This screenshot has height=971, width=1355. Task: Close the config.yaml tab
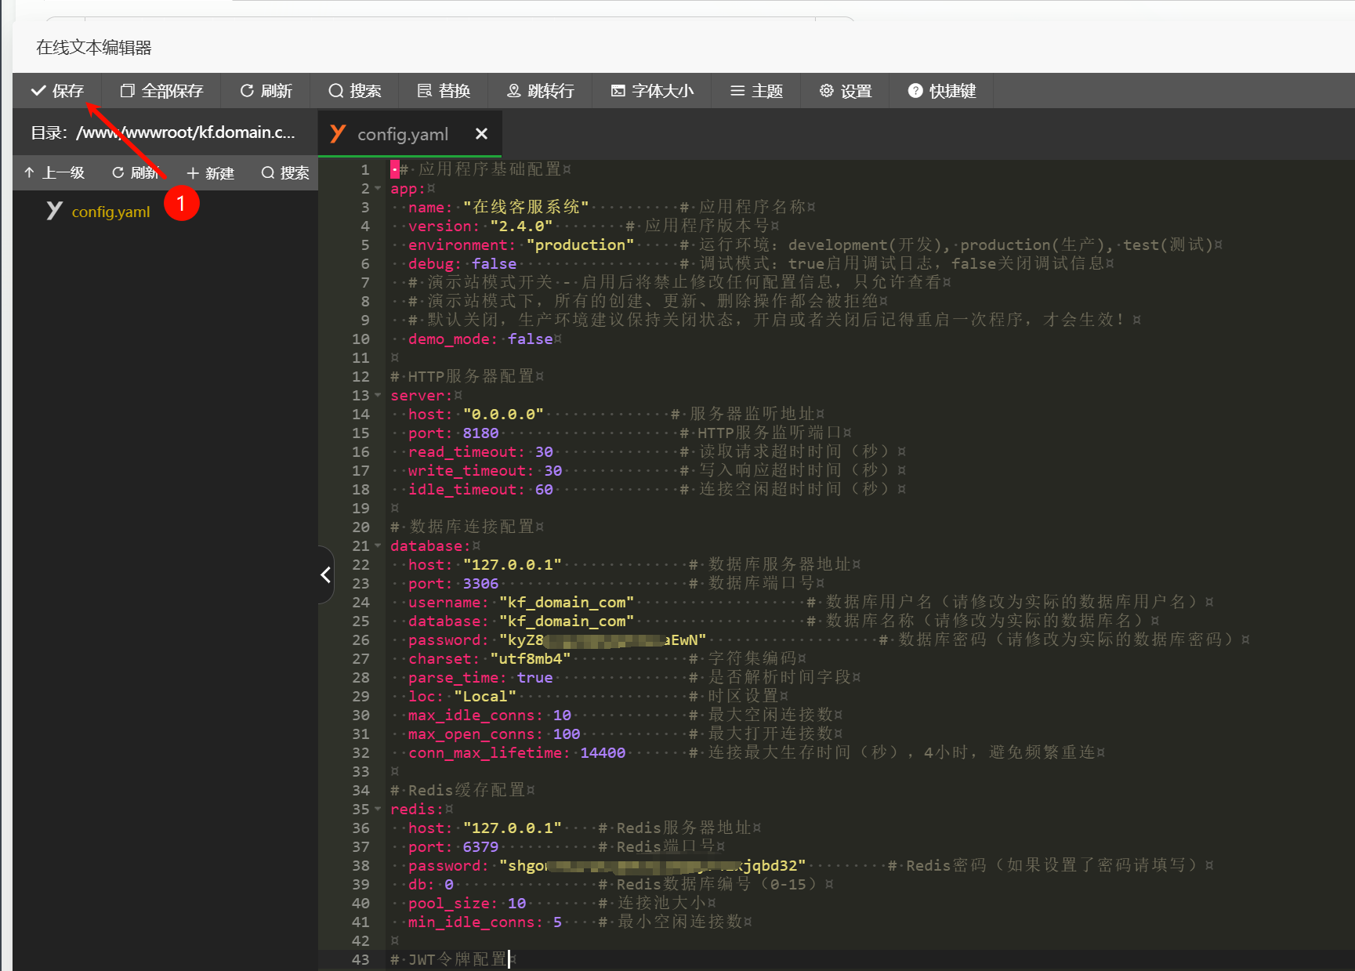tap(481, 135)
